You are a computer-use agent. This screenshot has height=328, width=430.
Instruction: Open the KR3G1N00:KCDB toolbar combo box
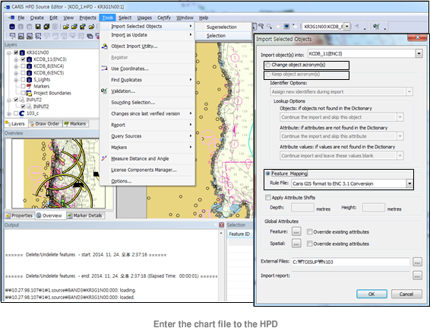pyautogui.click(x=347, y=27)
